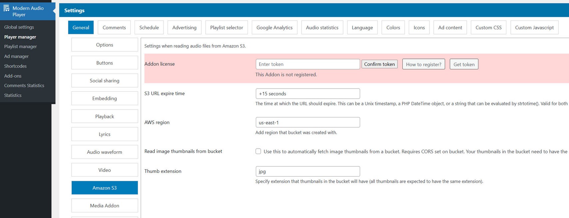Click the Settings header title
The height and width of the screenshot is (218, 569).
(x=74, y=10)
